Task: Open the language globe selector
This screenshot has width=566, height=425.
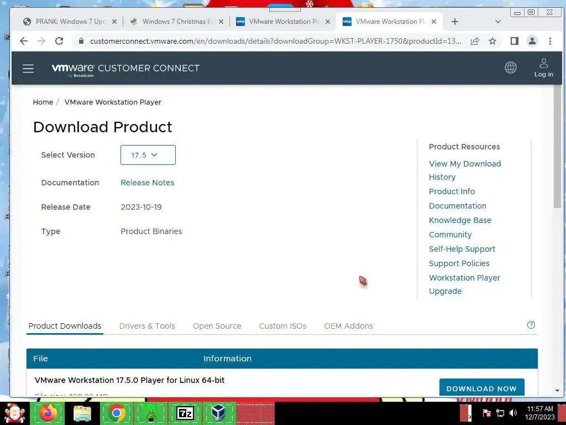Action: pos(510,68)
